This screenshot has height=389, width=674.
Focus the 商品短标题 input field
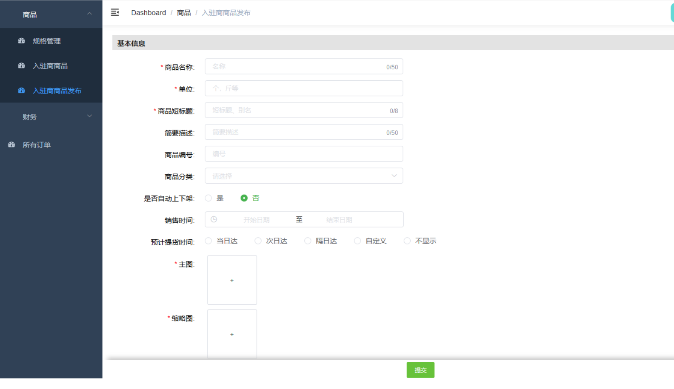point(304,110)
